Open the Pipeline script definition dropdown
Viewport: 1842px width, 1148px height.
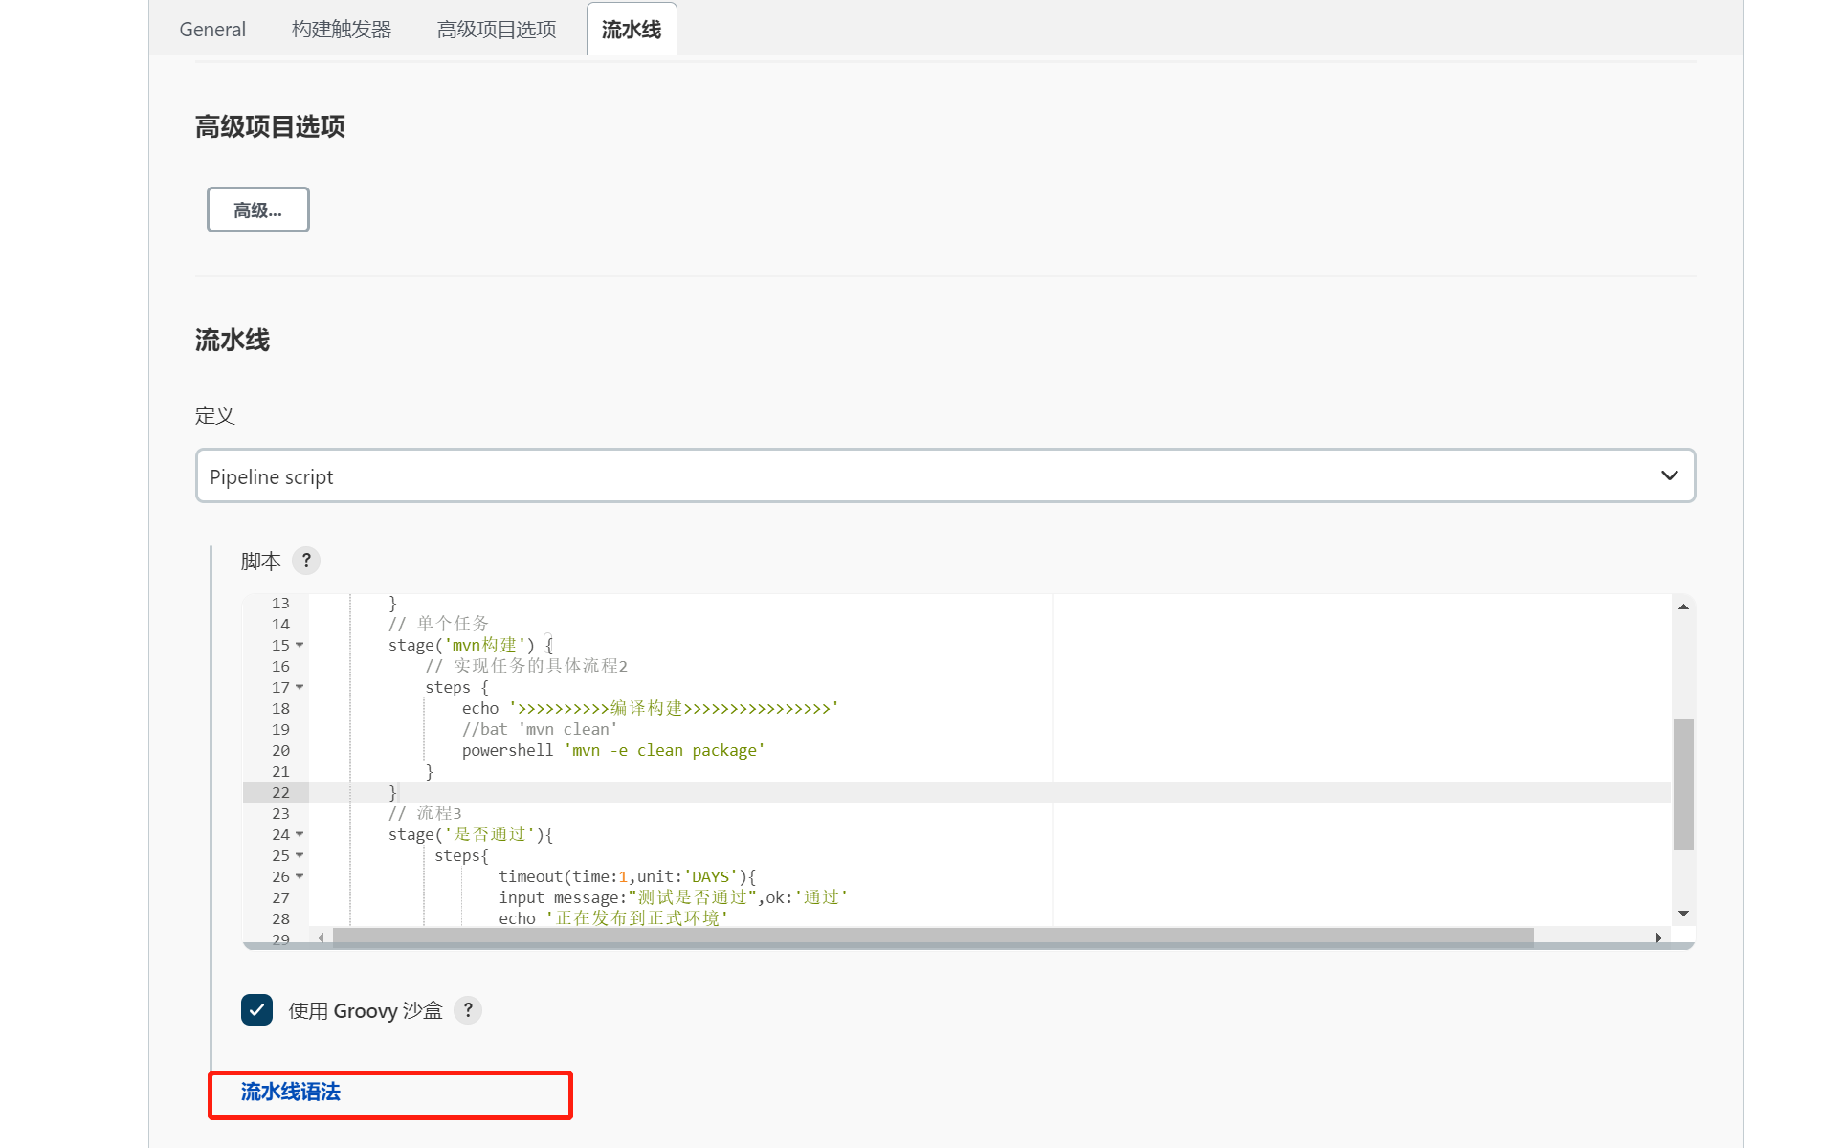(944, 476)
